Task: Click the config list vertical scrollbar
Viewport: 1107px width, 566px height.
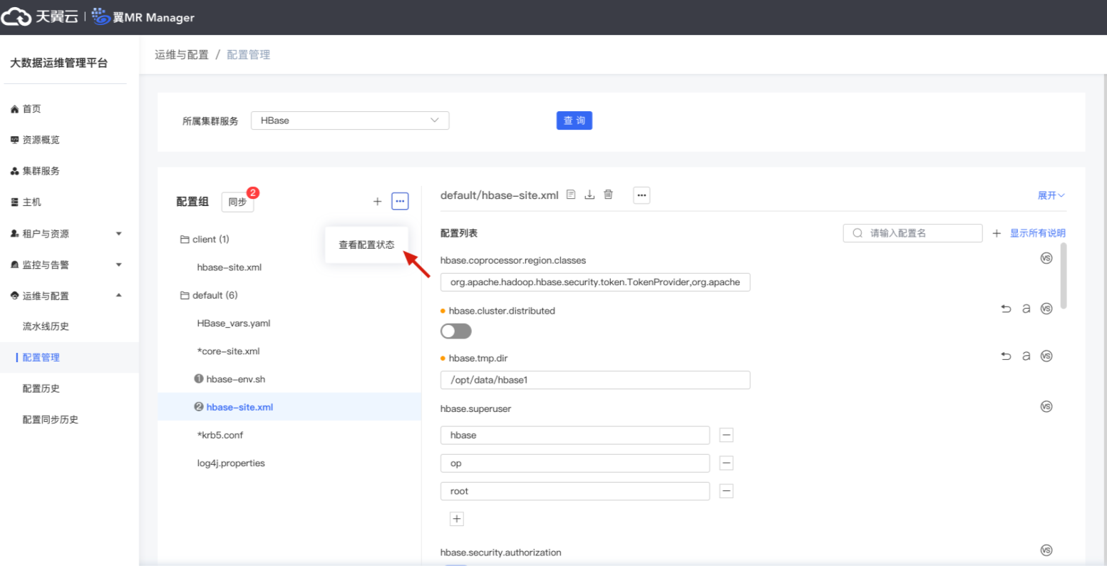Action: 1064,276
